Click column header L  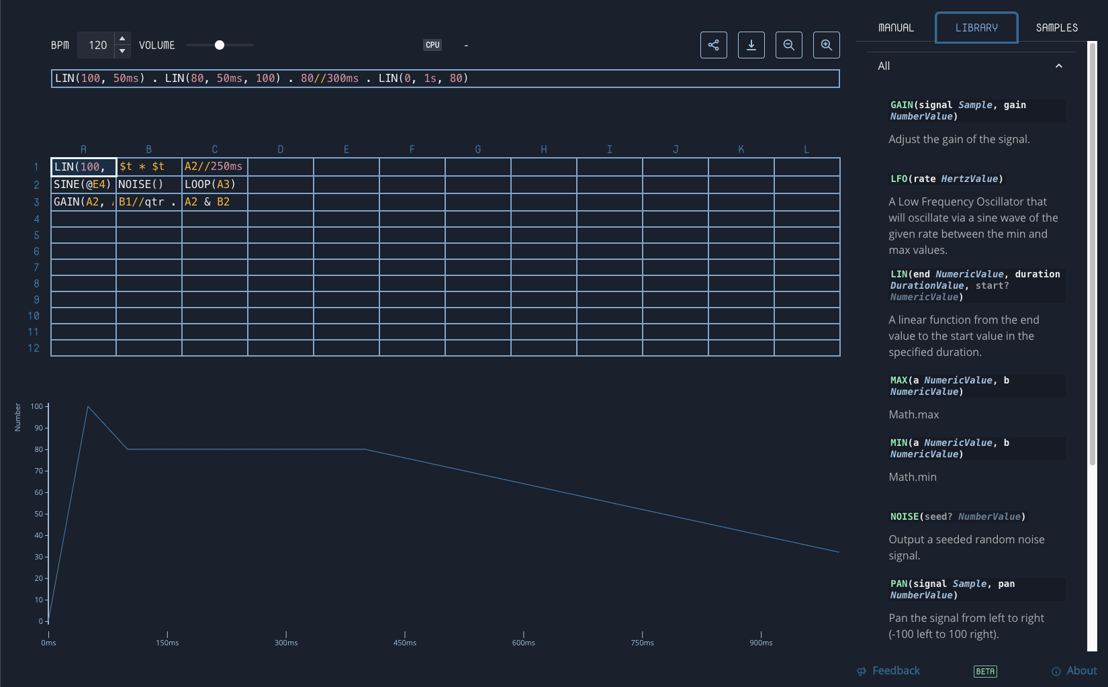[x=806, y=149]
